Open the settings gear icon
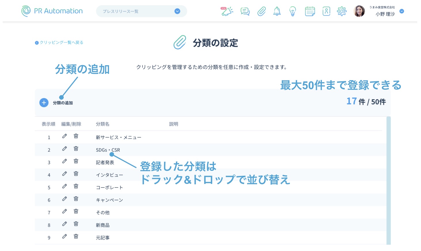The image size is (421, 251). (x=342, y=11)
